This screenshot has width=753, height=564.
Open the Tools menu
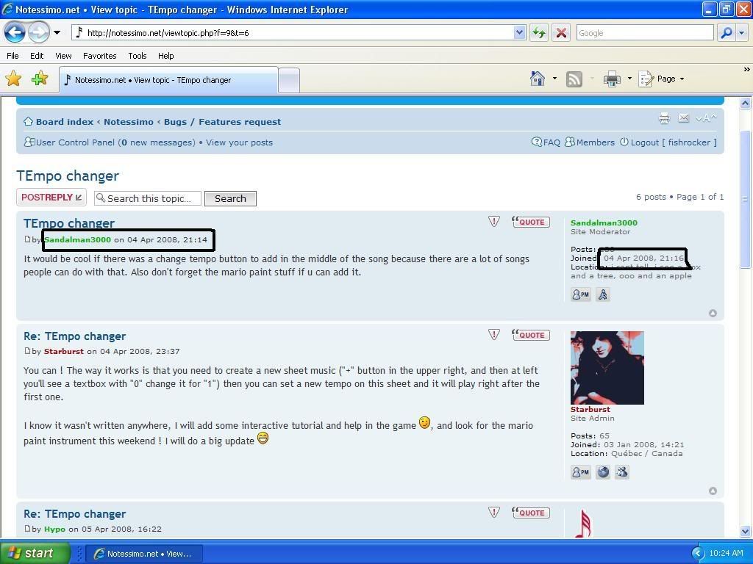(138, 56)
